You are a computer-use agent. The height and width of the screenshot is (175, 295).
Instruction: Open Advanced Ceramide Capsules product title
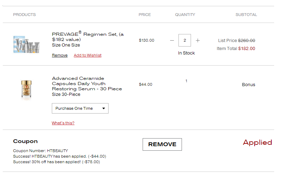point(87,84)
